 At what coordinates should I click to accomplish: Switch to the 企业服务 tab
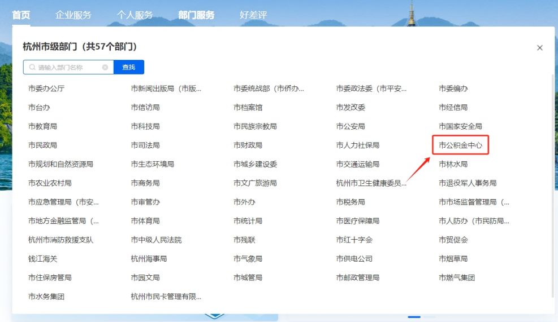73,15
